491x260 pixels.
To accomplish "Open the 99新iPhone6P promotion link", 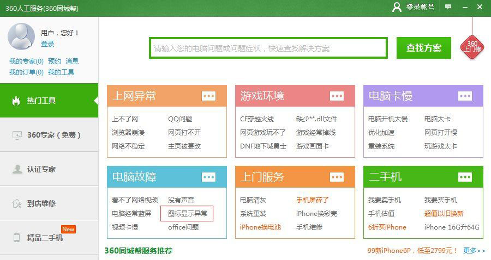I will 412,251.
